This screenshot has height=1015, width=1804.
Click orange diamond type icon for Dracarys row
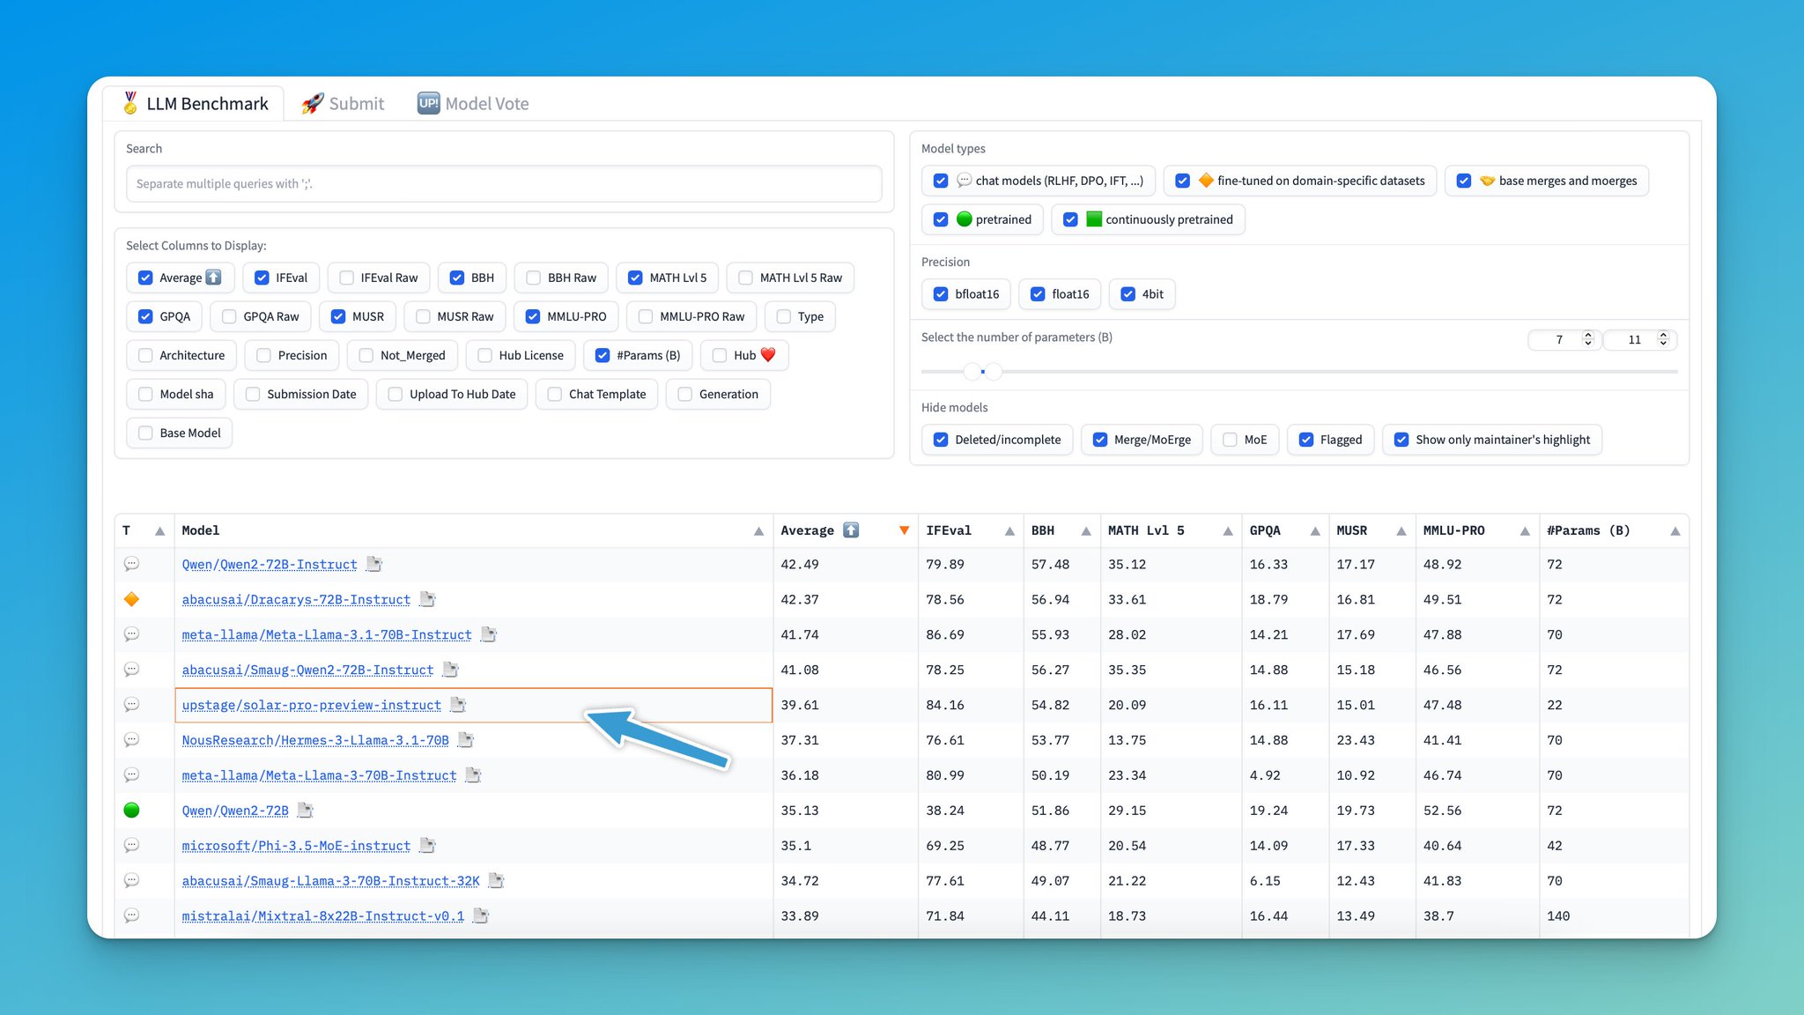coord(131,599)
